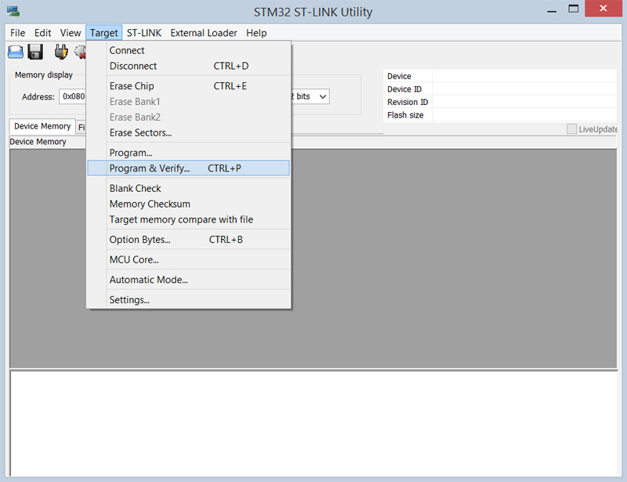Click the Flash size value field
627x482 pixels.
(524, 114)
